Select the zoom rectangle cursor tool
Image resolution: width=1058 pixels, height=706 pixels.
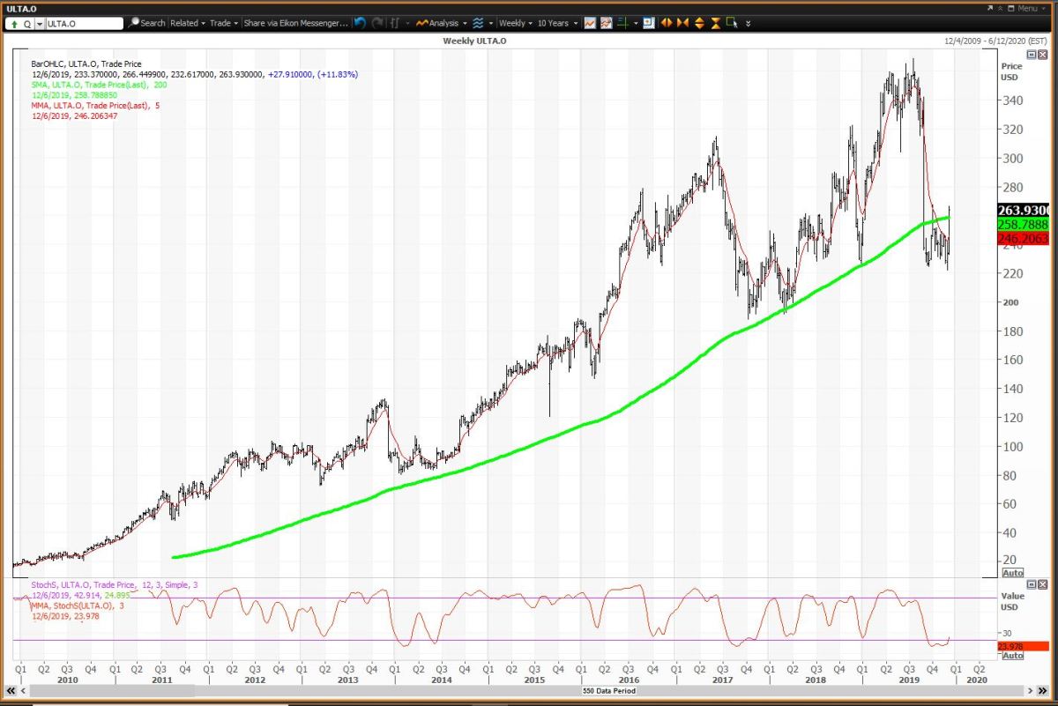[x=732, y=23]
